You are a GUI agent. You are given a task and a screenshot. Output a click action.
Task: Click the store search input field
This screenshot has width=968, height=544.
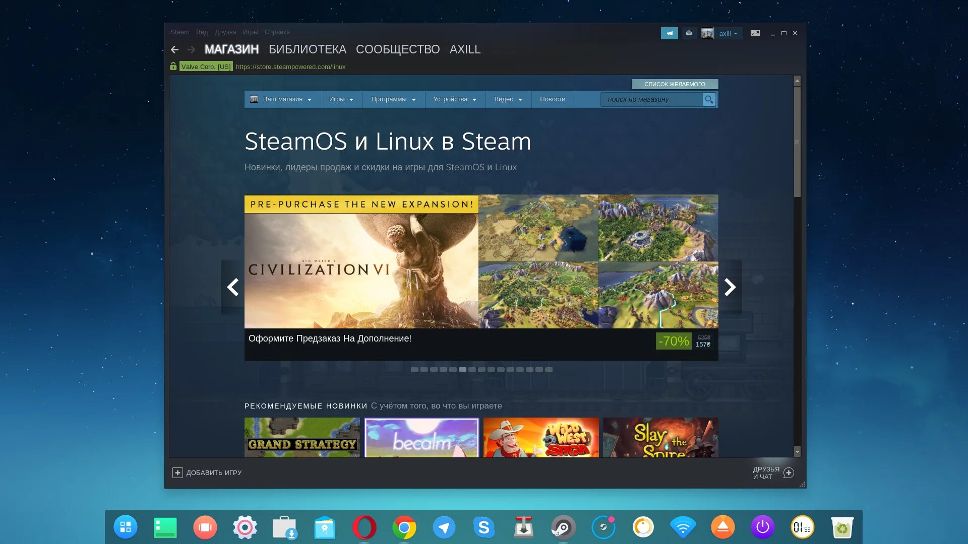point(650,100)
